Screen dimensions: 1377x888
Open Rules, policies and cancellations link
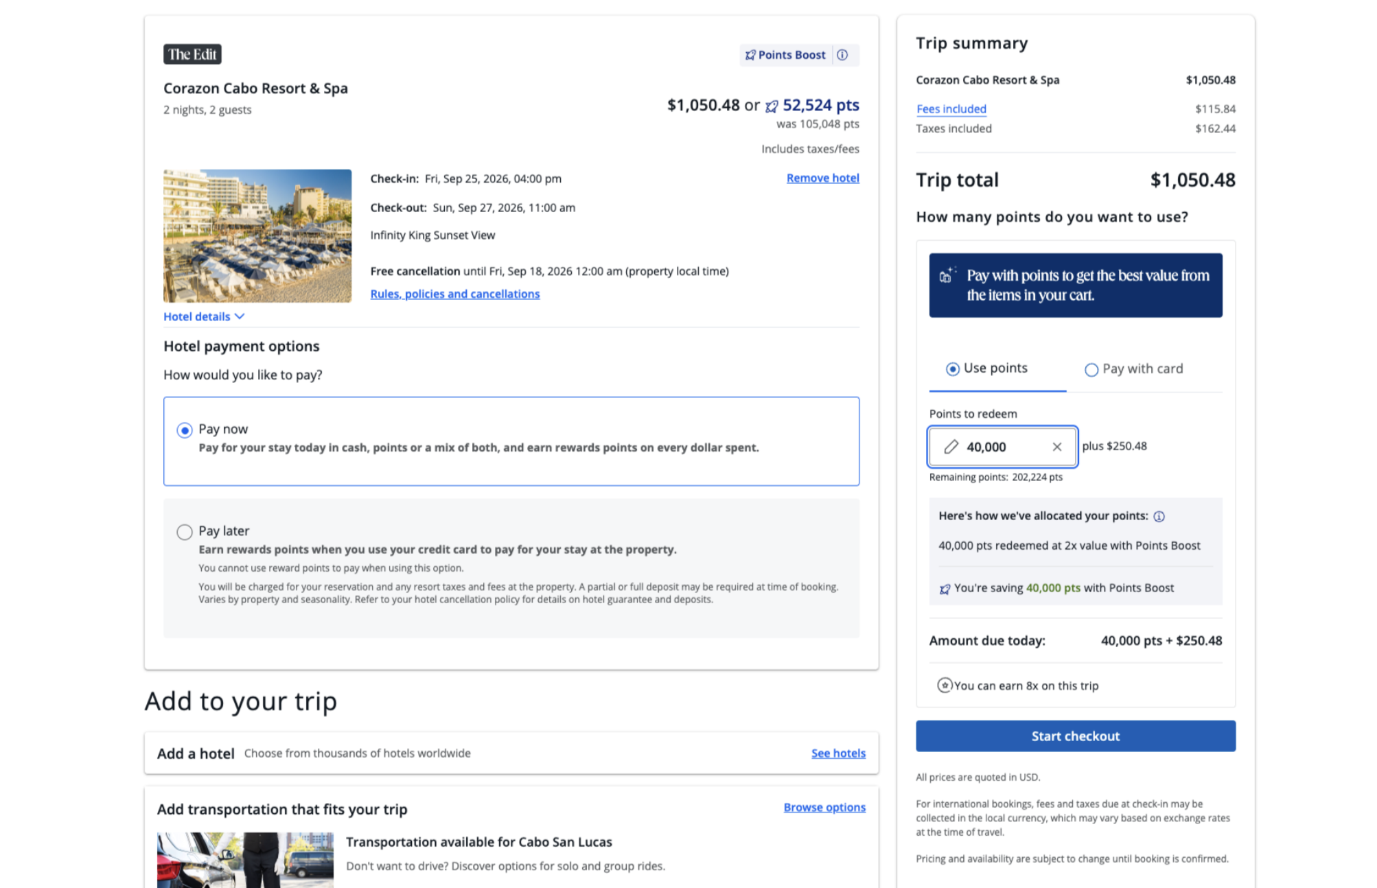tap(454, 294)
